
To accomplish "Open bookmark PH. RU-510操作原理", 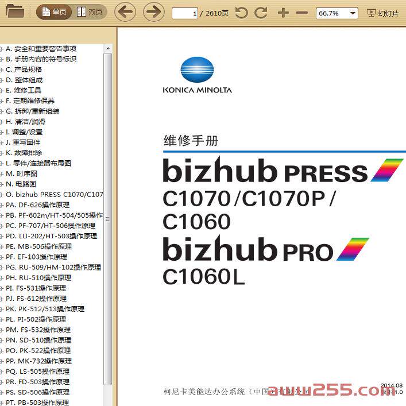I will pyautogui.click(x=38, y=278).
